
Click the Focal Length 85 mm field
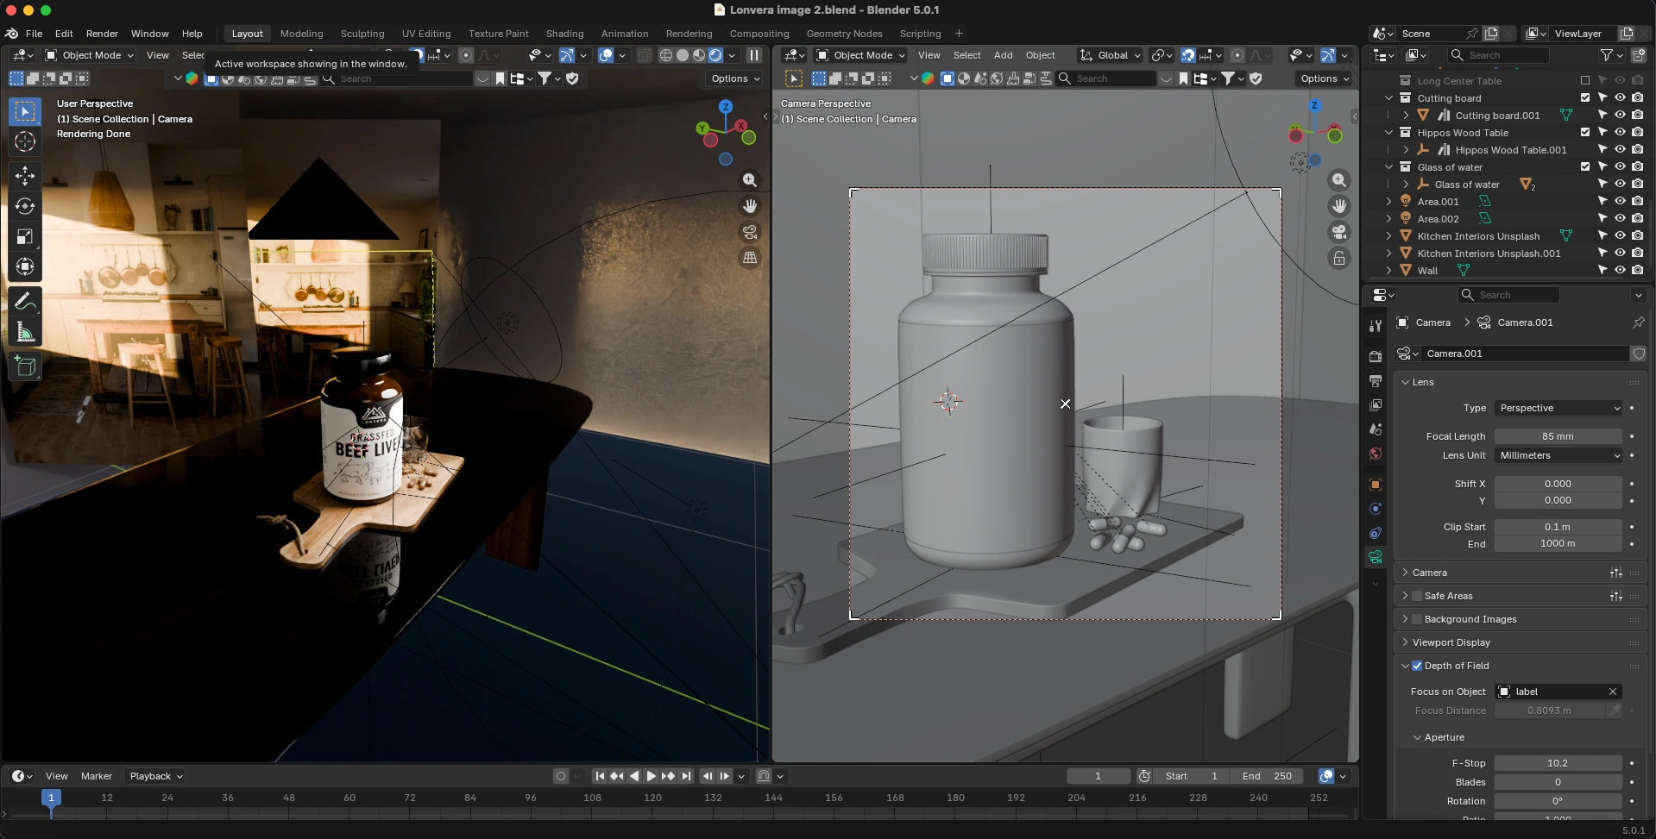point(1558,436)
